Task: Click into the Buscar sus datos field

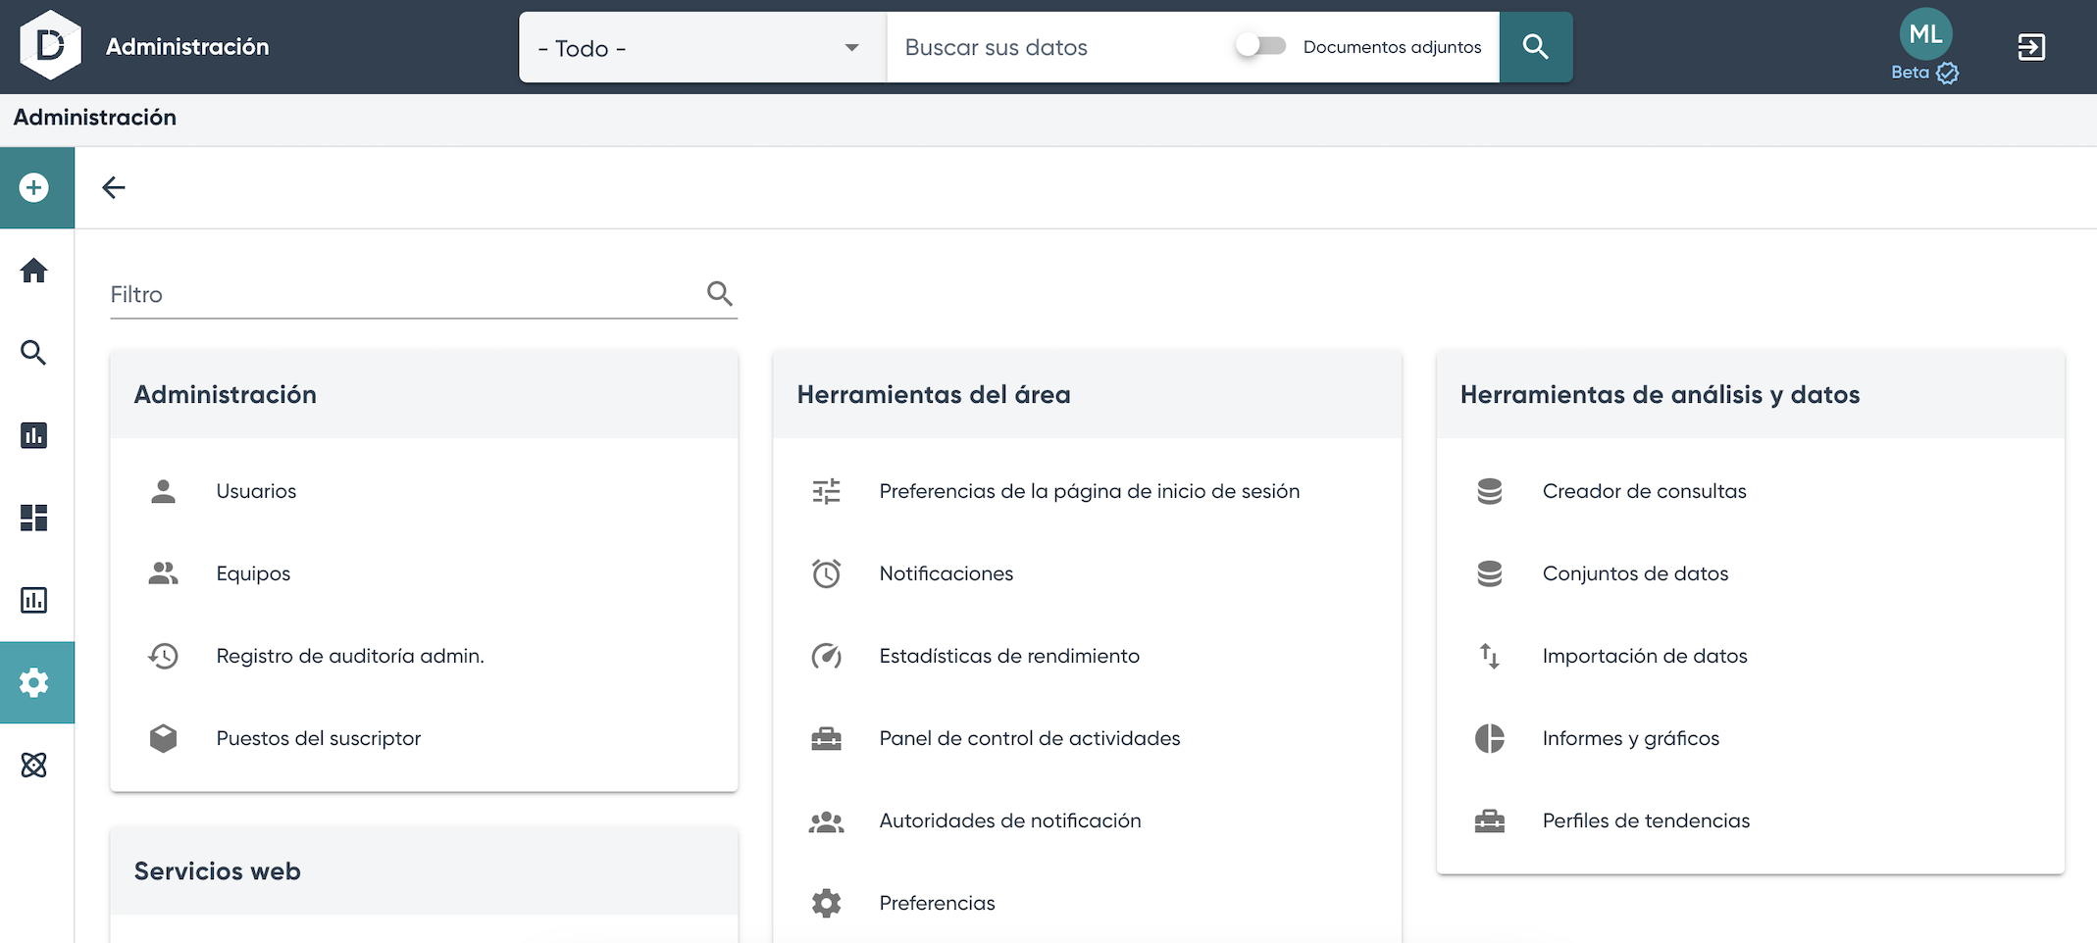Action: (x=1059, y=47)
